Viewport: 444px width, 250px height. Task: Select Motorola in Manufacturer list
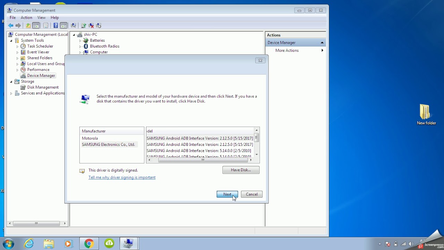tap(90, 138)
